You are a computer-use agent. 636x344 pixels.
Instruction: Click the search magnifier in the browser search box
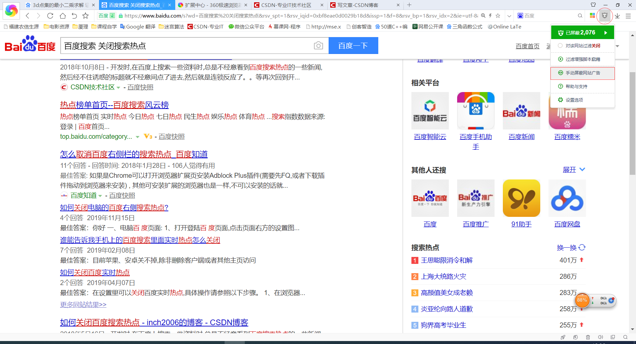[x=580, y=16]
